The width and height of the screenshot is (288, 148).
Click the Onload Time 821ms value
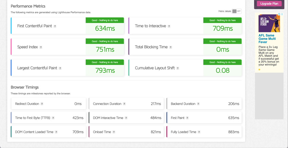[x=156, y=132]
